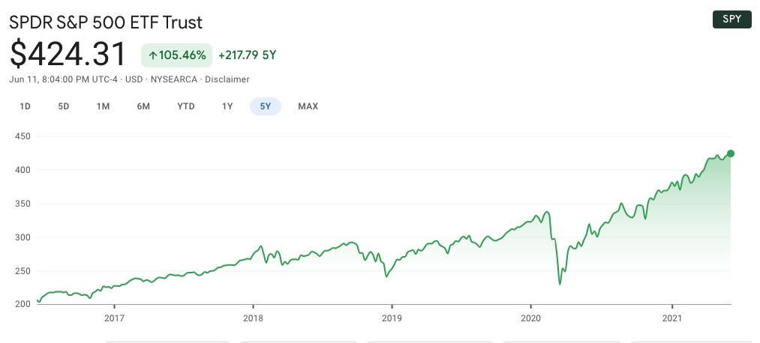Choose the 6M time range
The height and width of the screenshot is (343, 760).
143,106
